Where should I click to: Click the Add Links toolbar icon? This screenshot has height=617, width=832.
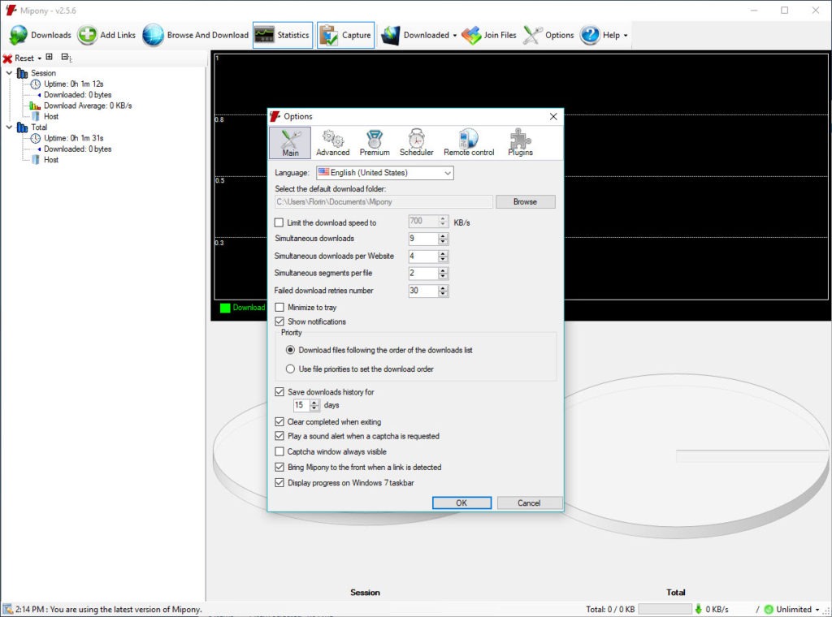(87, 35)
